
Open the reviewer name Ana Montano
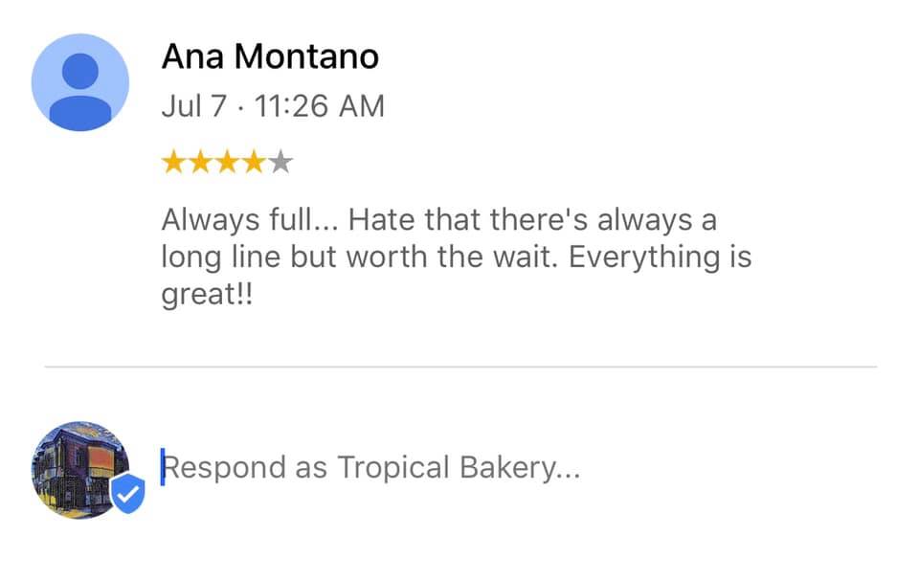[270, 56]
